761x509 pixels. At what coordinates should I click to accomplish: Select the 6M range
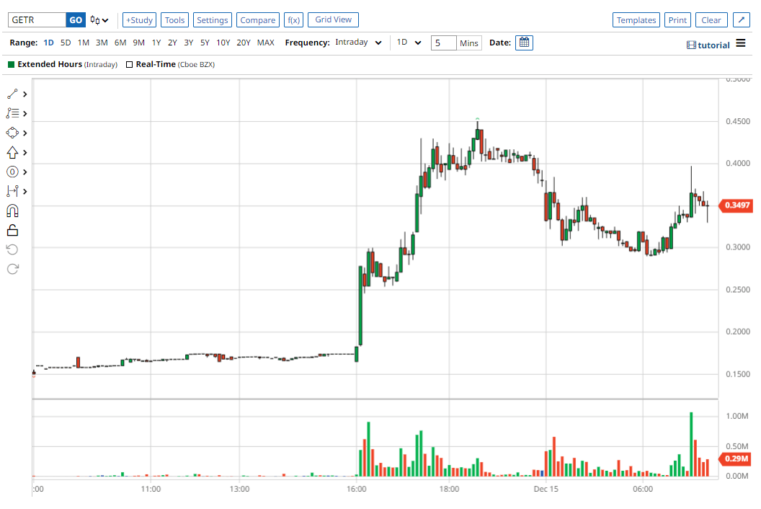click(x=120, y=43)
